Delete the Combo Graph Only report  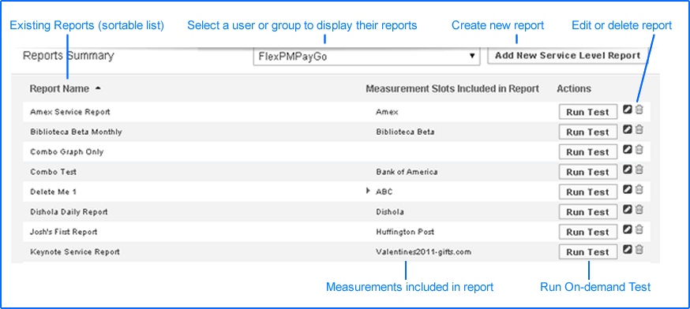[x=639, y=150]
